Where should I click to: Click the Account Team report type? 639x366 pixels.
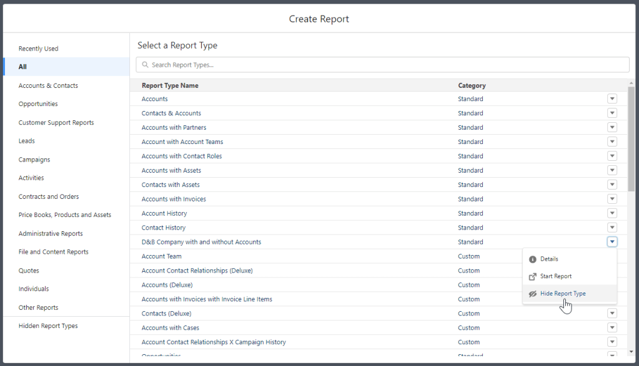click(162, 257)
